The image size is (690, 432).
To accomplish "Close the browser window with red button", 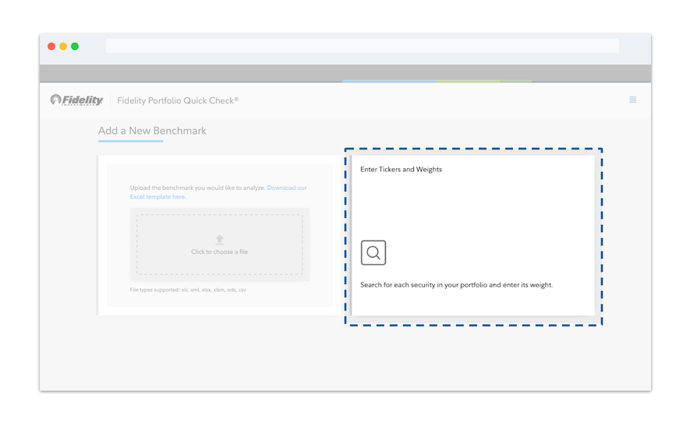I will (x=51, y=47).
